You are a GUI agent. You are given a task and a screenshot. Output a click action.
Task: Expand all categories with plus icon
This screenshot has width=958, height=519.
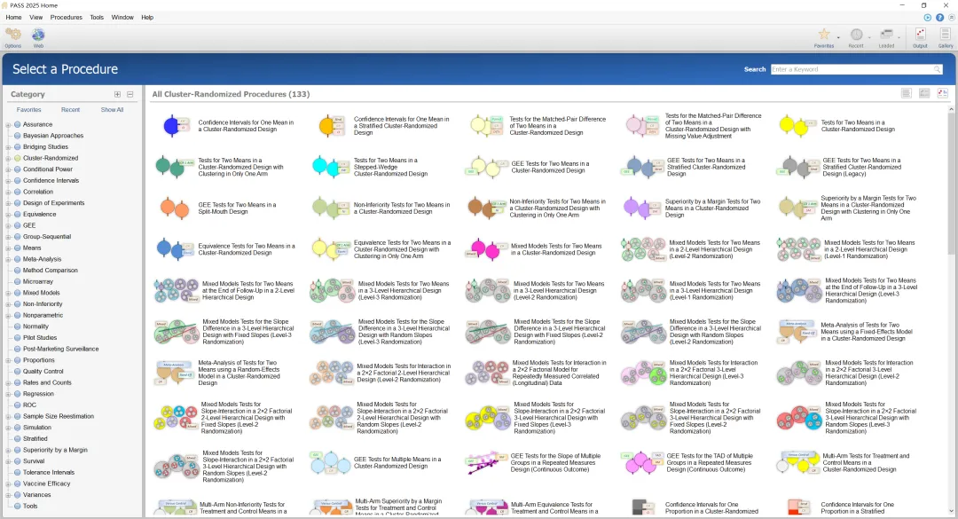(117, 94)
